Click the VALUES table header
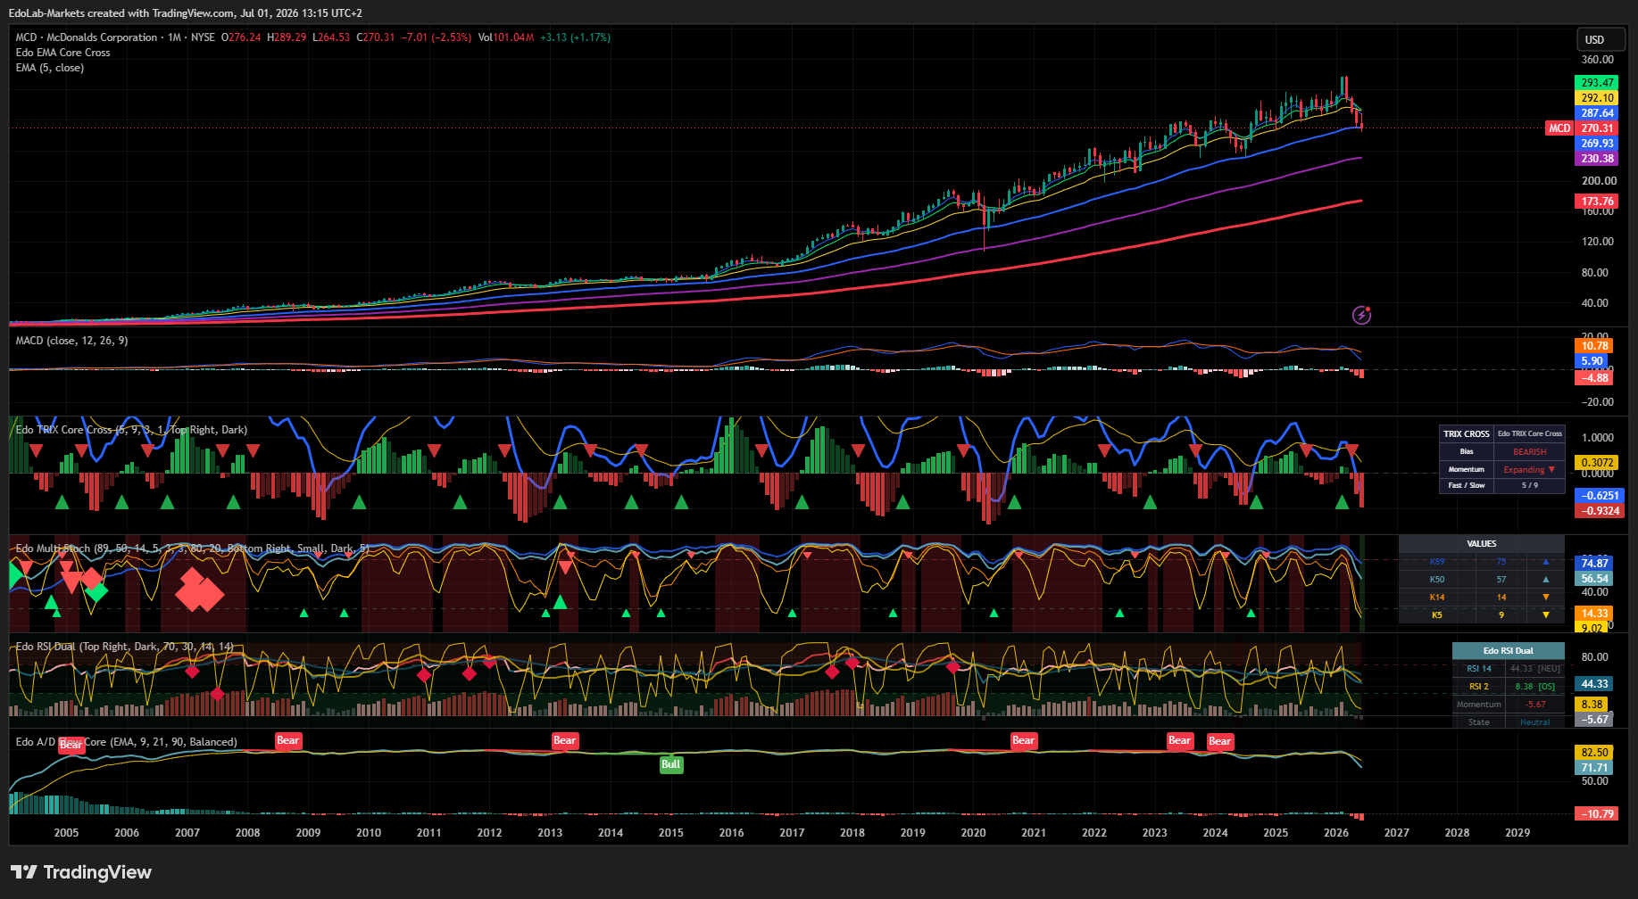This screenshot has height=899, width=1638. pyautogui.click(x=1482, y=544)
